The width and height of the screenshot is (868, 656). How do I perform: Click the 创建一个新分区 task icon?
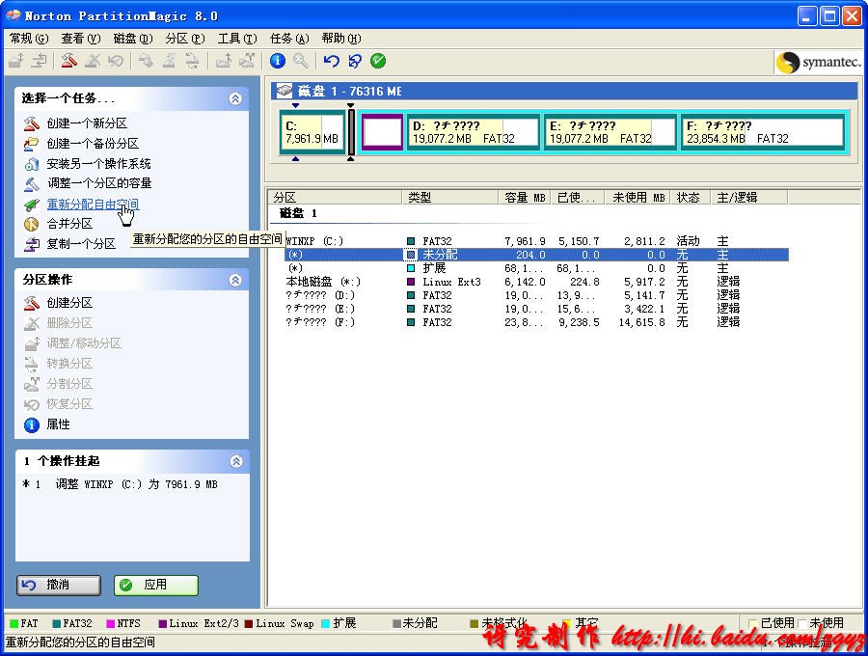[x=32, y=123]
